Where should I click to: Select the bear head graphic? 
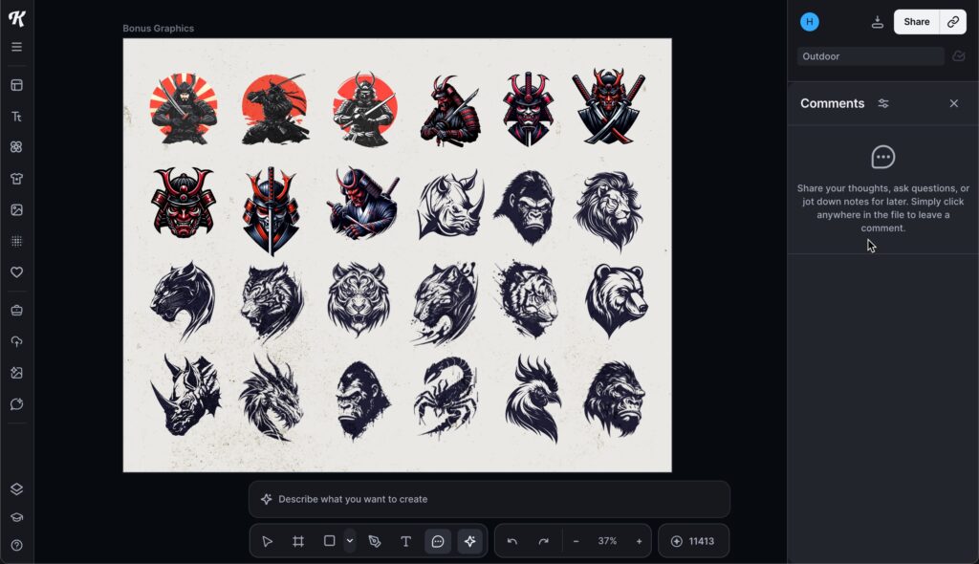617,299
